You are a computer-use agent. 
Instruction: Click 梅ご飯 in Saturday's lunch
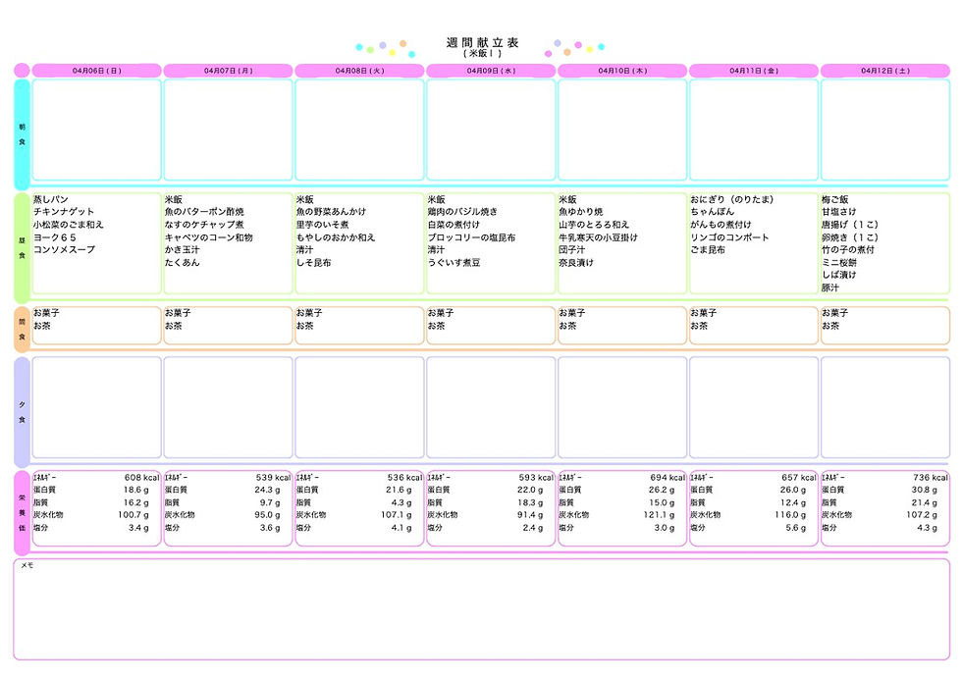(x=835, y=199)
